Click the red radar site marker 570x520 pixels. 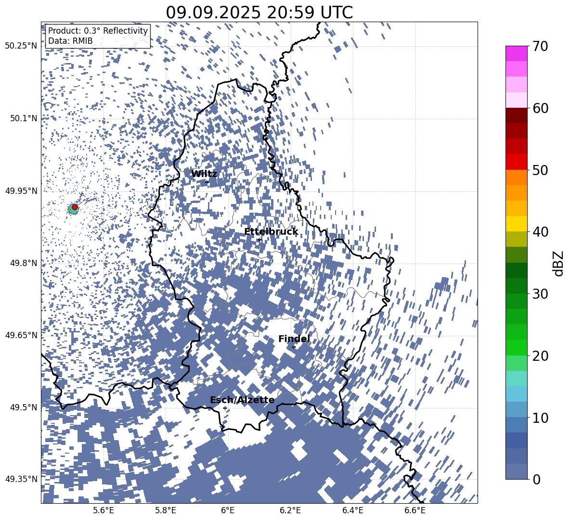click(75, 207)
